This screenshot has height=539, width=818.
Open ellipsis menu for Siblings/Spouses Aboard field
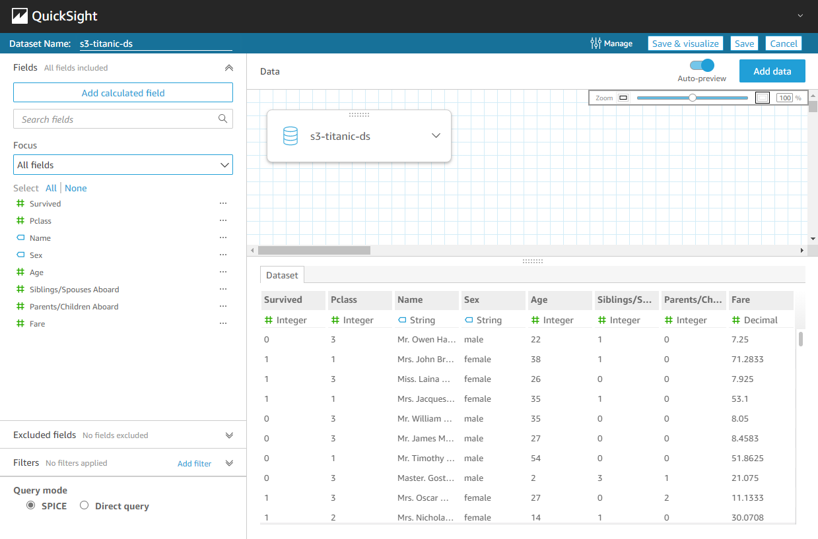click(223, 290)
